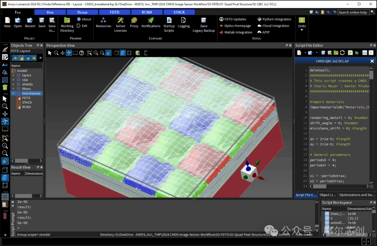Image resolution: width=377 pixels, height=246 pixels.
Task: Toggle the outlined cube rendering button right of solid cube
Action: point(130,53)
